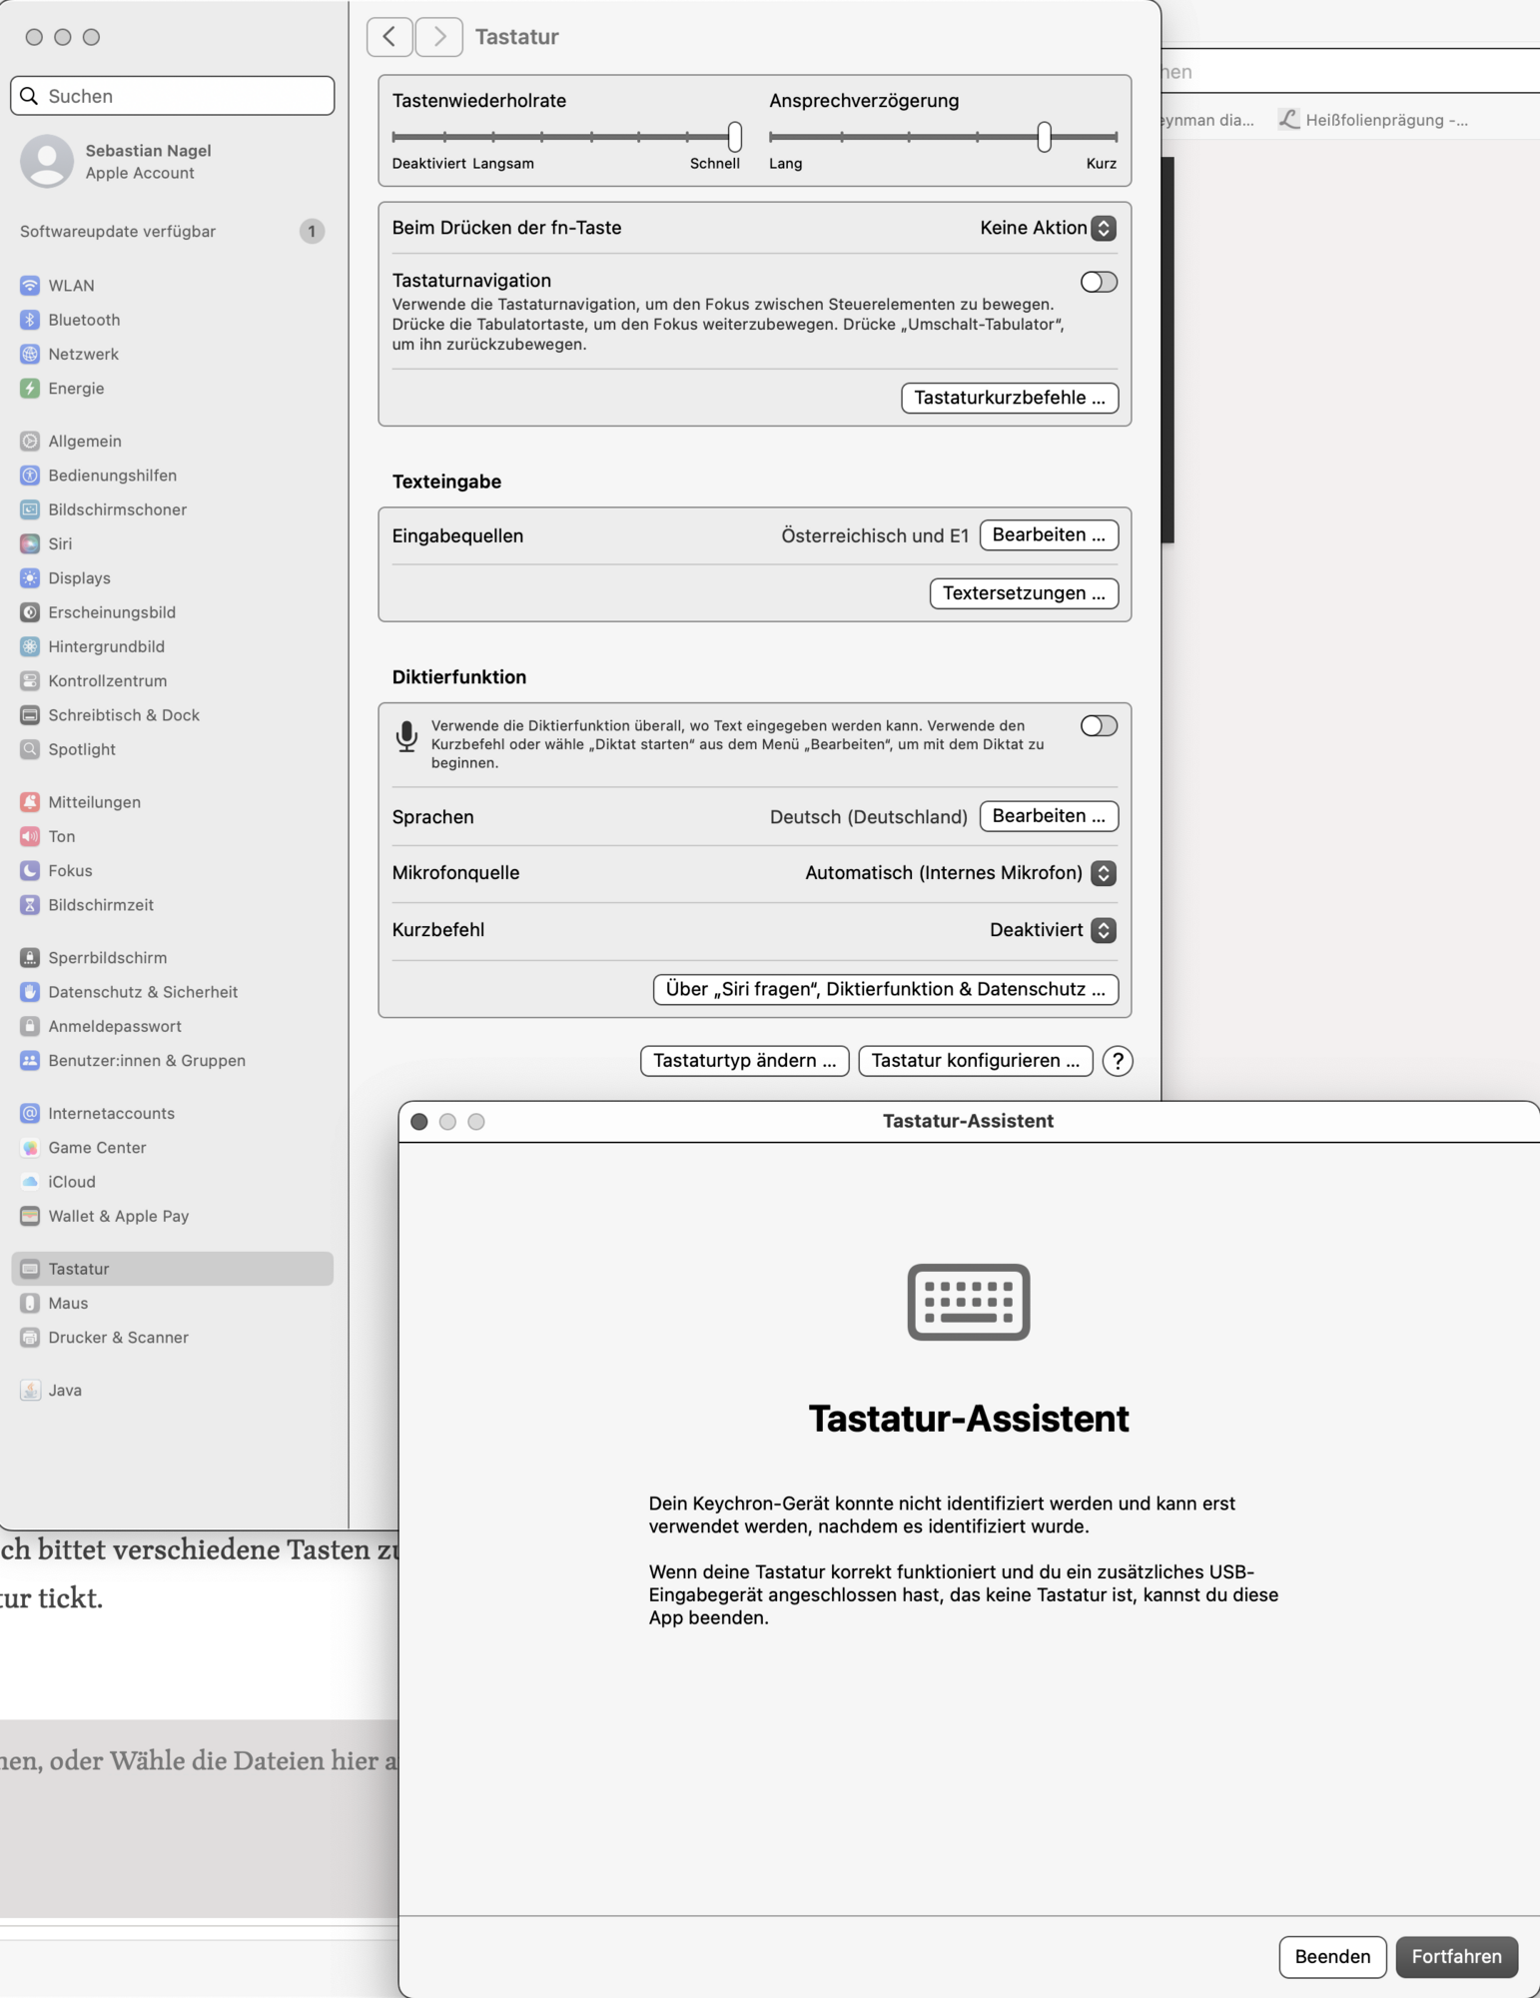1540x1998 pixels.
Task: Open Tastaturkurzbefehle settings
Action: [x=1010, y=398]
